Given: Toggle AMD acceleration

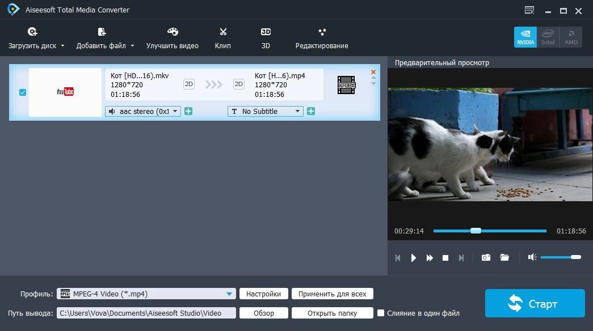Looking at the screenshot, I should click(571, 37).
